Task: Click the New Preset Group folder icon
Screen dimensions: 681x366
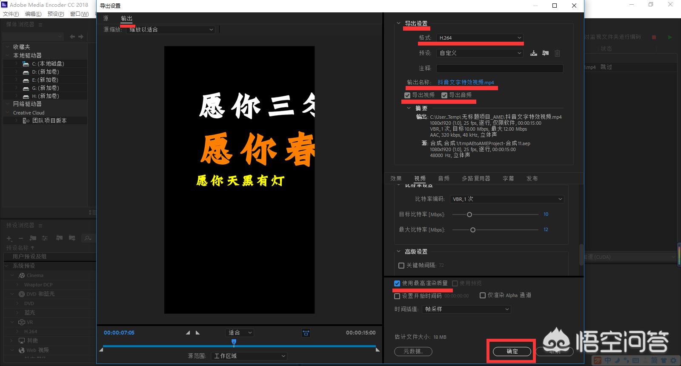Action: (x=33, y=238)
